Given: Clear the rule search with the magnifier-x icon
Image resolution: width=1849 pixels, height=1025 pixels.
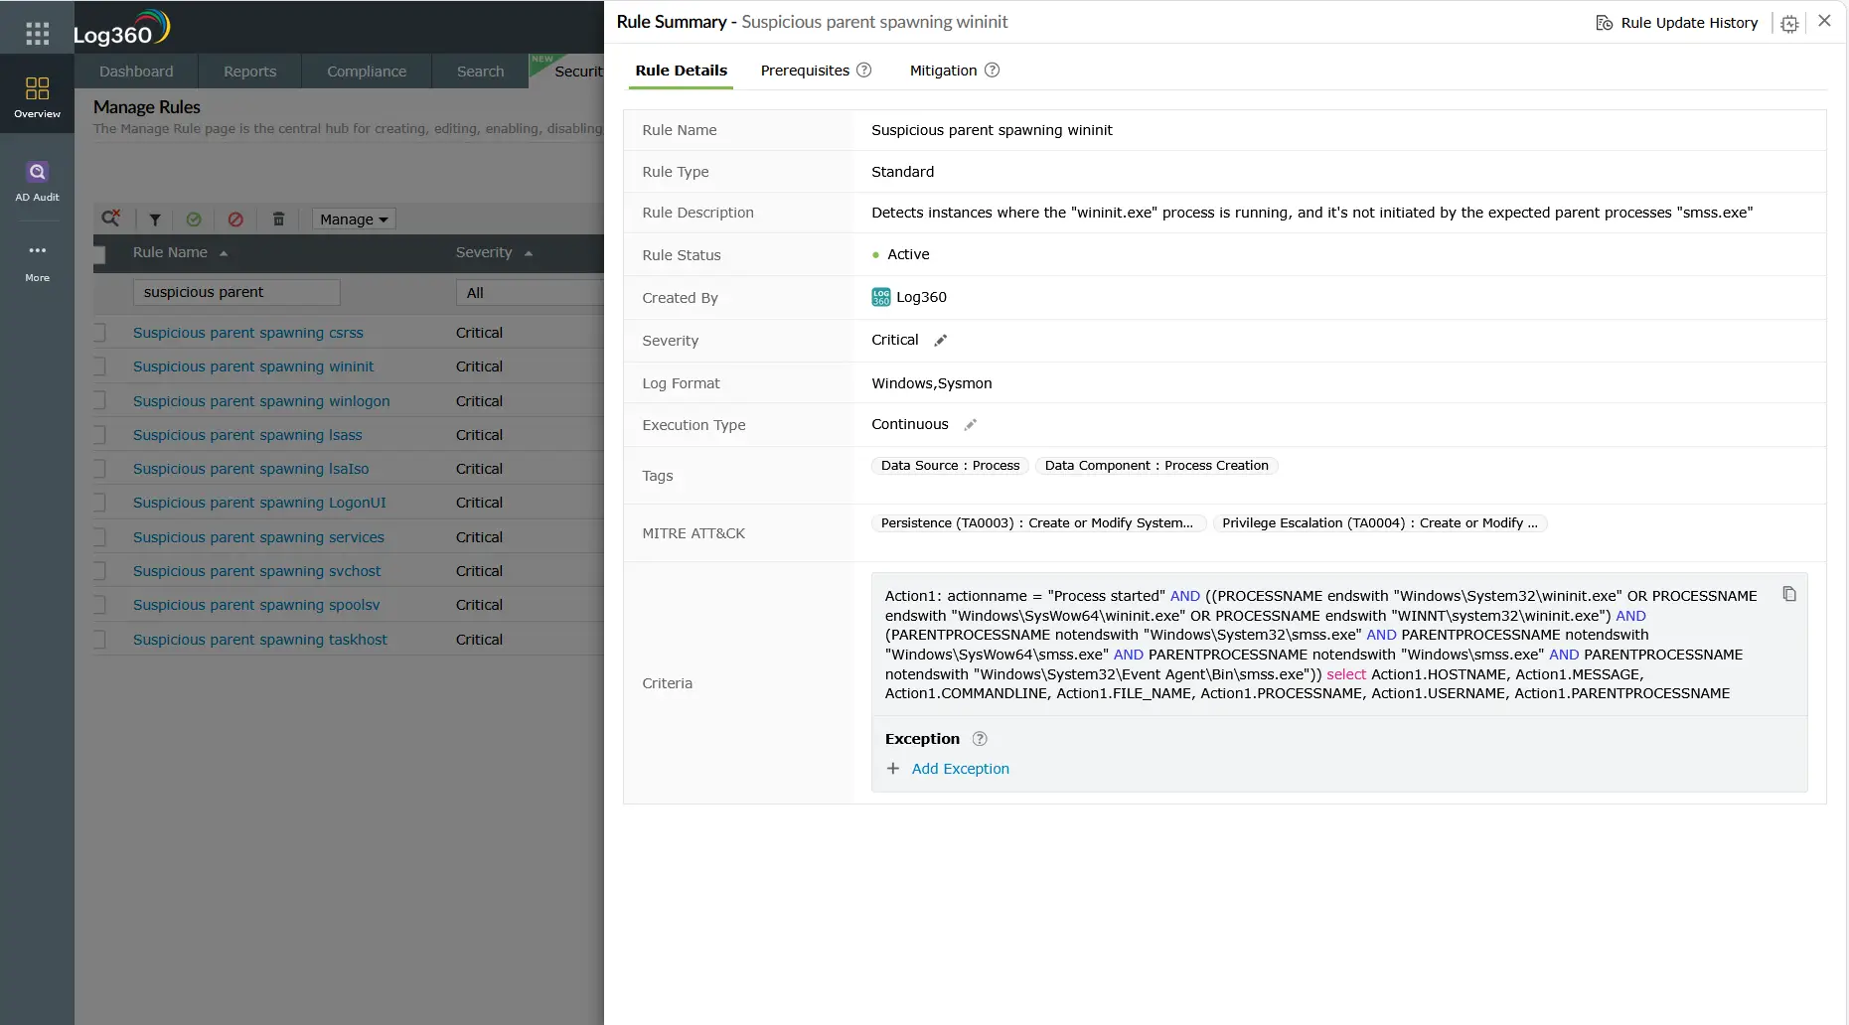Looking at the screenshot, I should click(x=111, y=219).
